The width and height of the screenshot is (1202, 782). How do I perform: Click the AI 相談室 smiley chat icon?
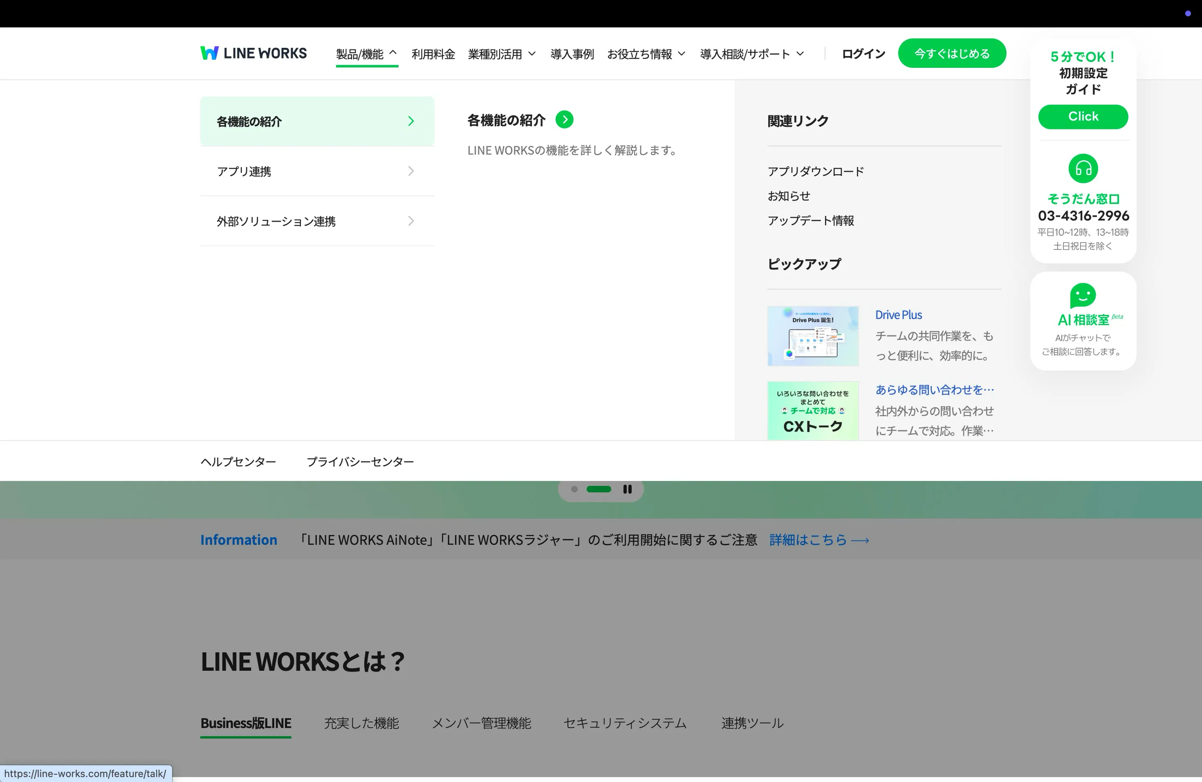(x=1083, y=295)
